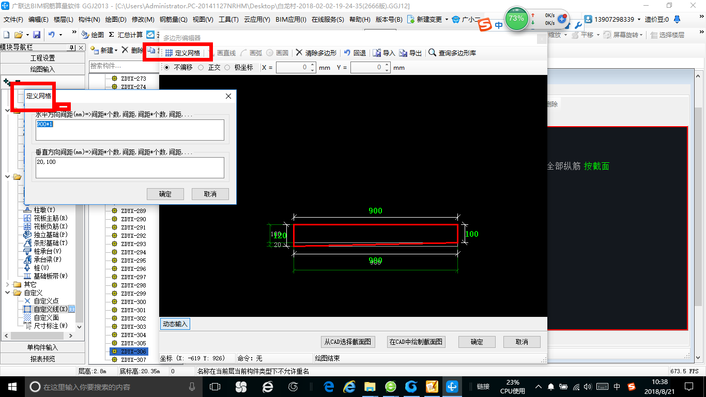Open the 单构件输入 panel
The height and width of the screenshot is (397, 706).
tap(42, 347)
